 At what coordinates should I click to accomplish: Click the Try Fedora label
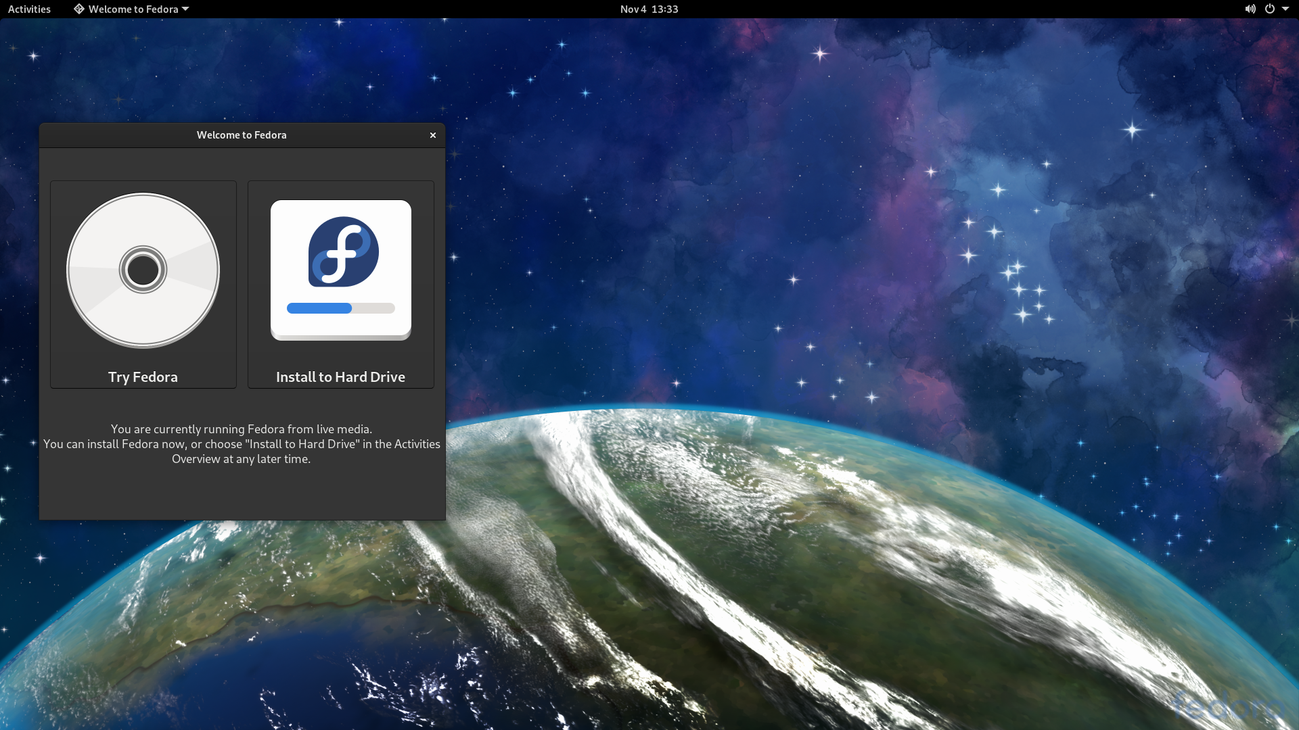point(143,377)
